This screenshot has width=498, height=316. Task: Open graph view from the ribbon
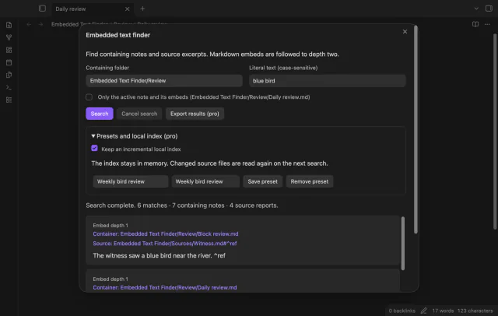9,37
